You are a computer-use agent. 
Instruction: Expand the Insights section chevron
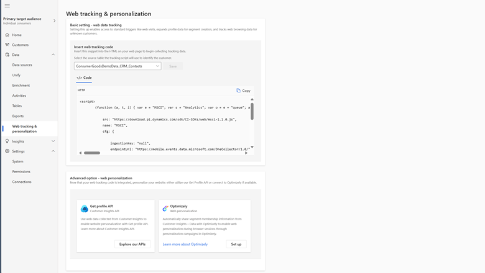(x=53, y=141)
